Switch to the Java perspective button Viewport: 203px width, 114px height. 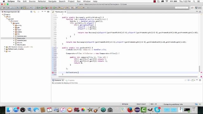[x=198, y=8]
